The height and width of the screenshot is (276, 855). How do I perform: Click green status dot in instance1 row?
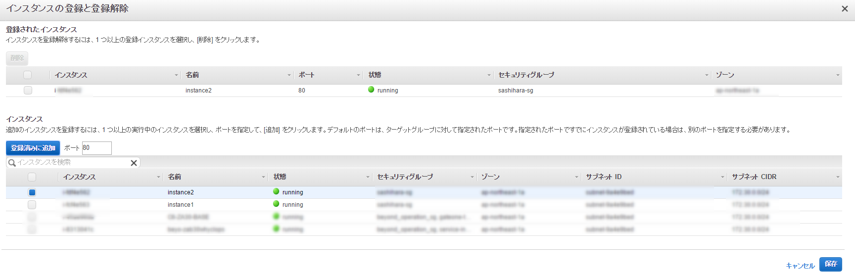(276, 204)
